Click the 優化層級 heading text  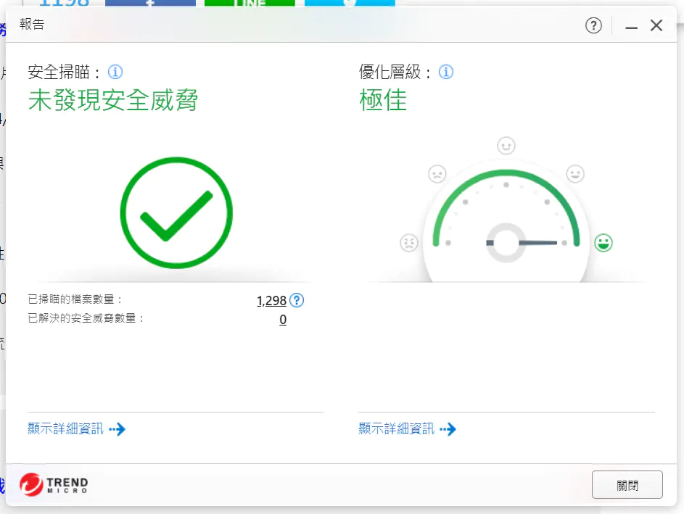[x=395, y=72]
